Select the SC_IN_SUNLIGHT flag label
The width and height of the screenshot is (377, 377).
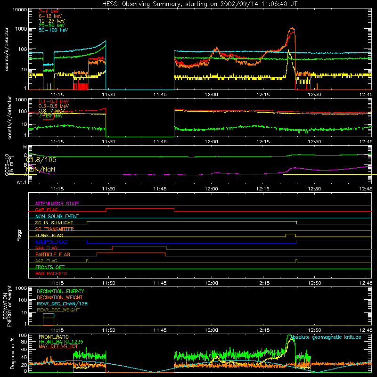[54, 222]
